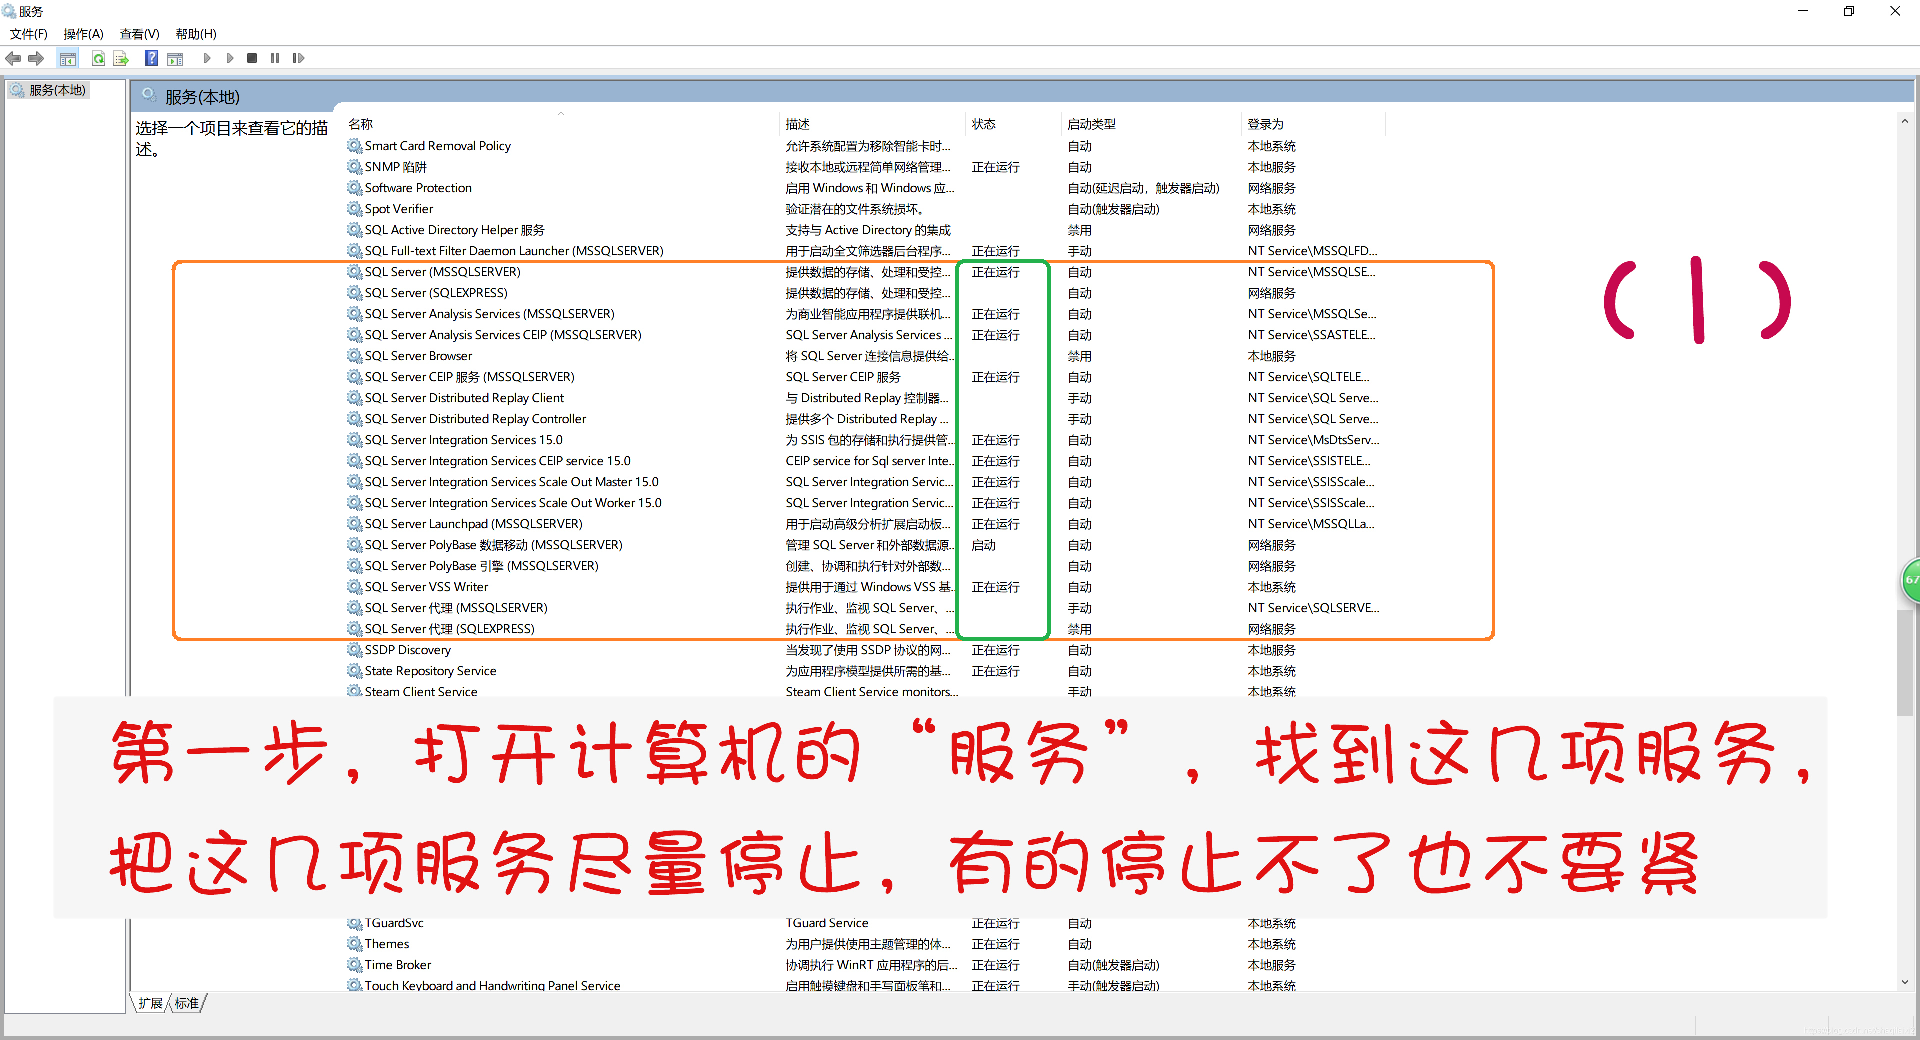Toggle show/hide action pane button
1920x1040 pixels.
[175, 58]
